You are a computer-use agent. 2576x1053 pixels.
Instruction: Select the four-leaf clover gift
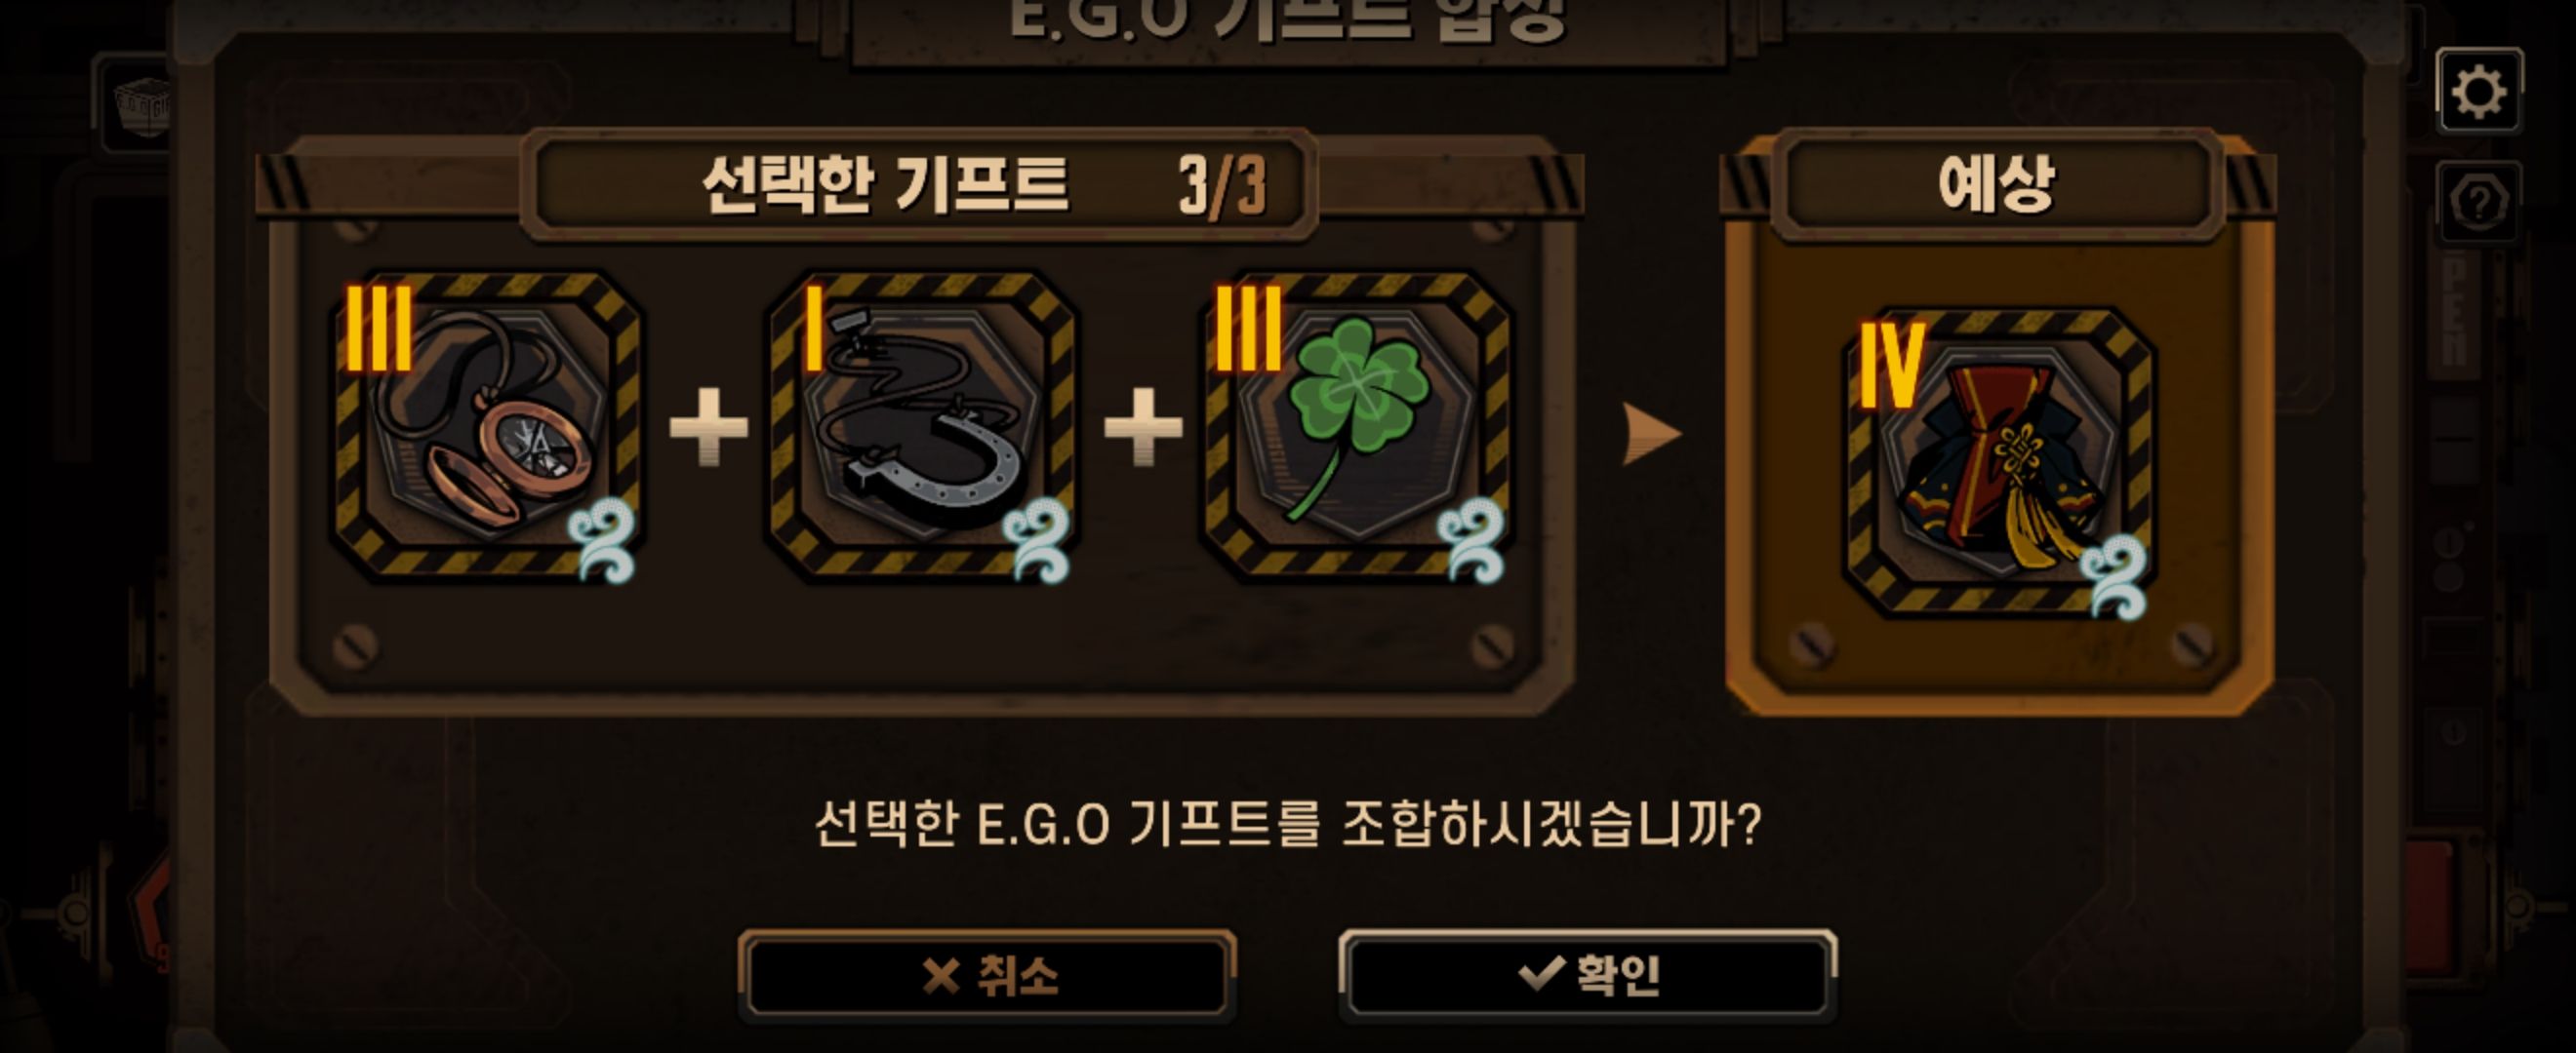1357,424
